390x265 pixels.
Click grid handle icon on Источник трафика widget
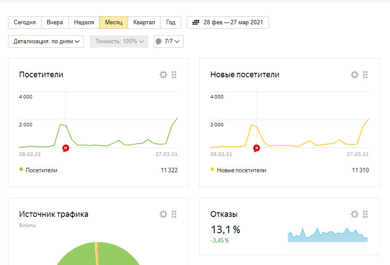point(174,214)
